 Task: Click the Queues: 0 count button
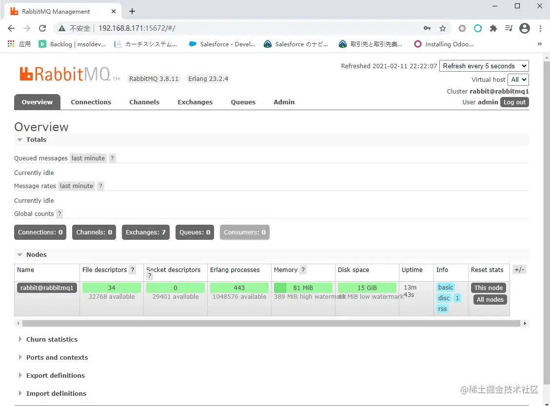[x=195, y=232]
